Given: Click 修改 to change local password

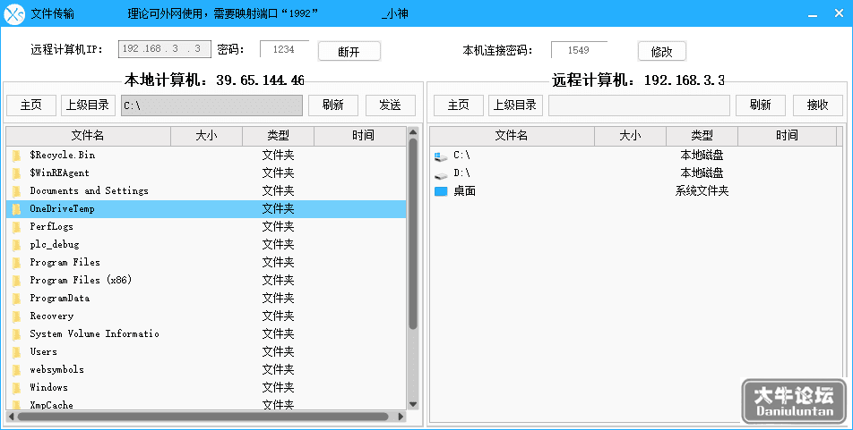Looking at the screenshot, I should pos(661,52).
